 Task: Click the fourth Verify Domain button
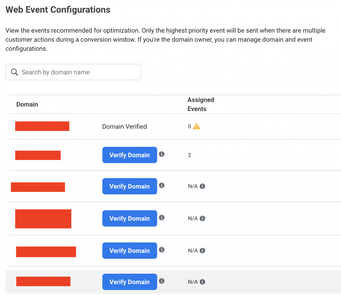coord(130,251)
